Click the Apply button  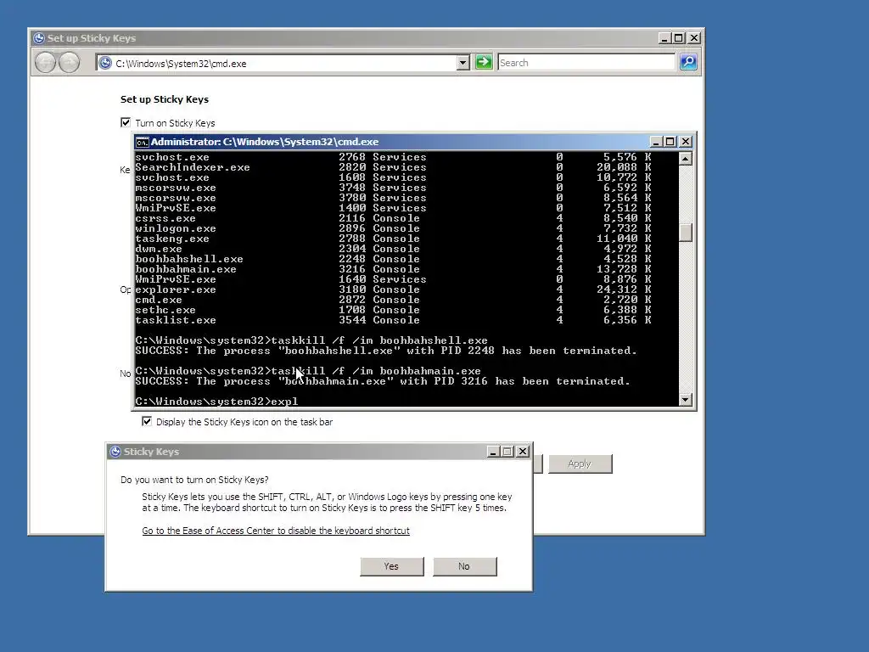click(x=580, y=464)
